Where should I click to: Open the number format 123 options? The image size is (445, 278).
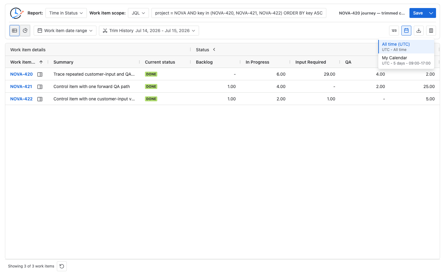[394, 31]
